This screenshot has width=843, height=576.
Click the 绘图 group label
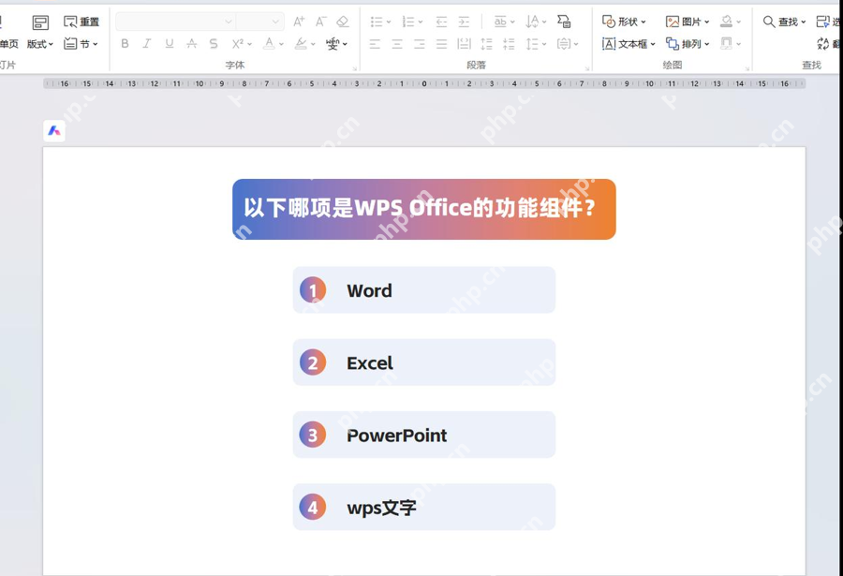672,65
